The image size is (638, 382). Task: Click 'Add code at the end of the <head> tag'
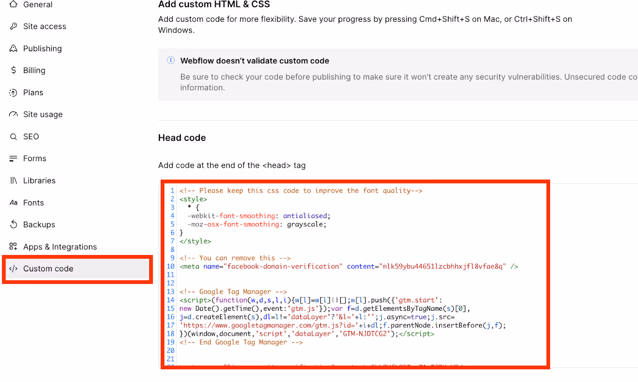tap(232, 166)
